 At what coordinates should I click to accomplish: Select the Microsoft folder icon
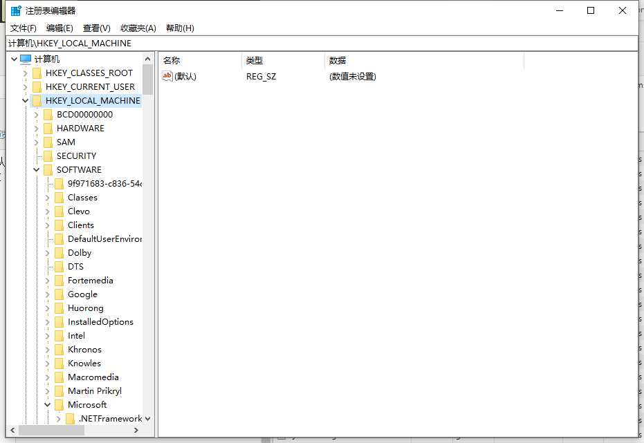point(58,404)
